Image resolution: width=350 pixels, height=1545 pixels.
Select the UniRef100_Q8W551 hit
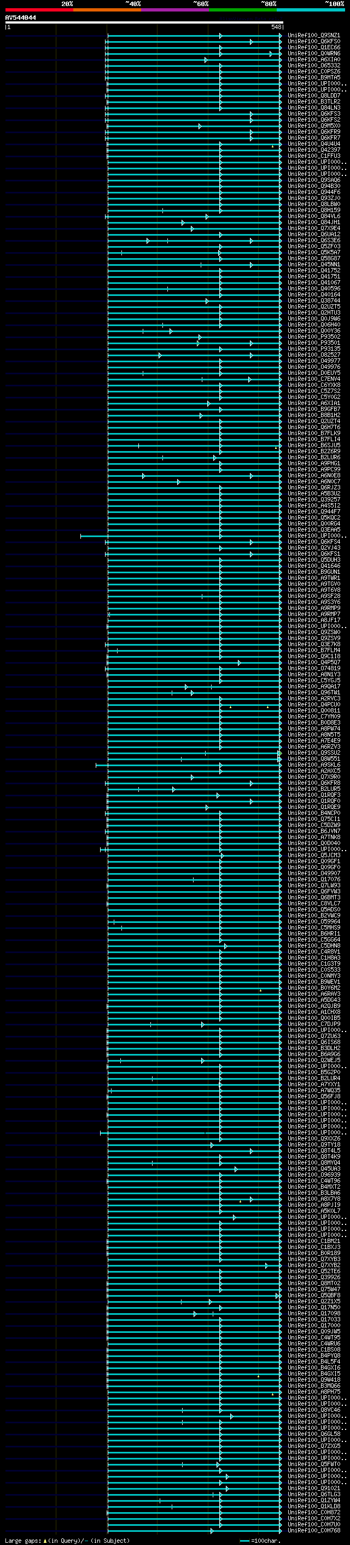313,759
